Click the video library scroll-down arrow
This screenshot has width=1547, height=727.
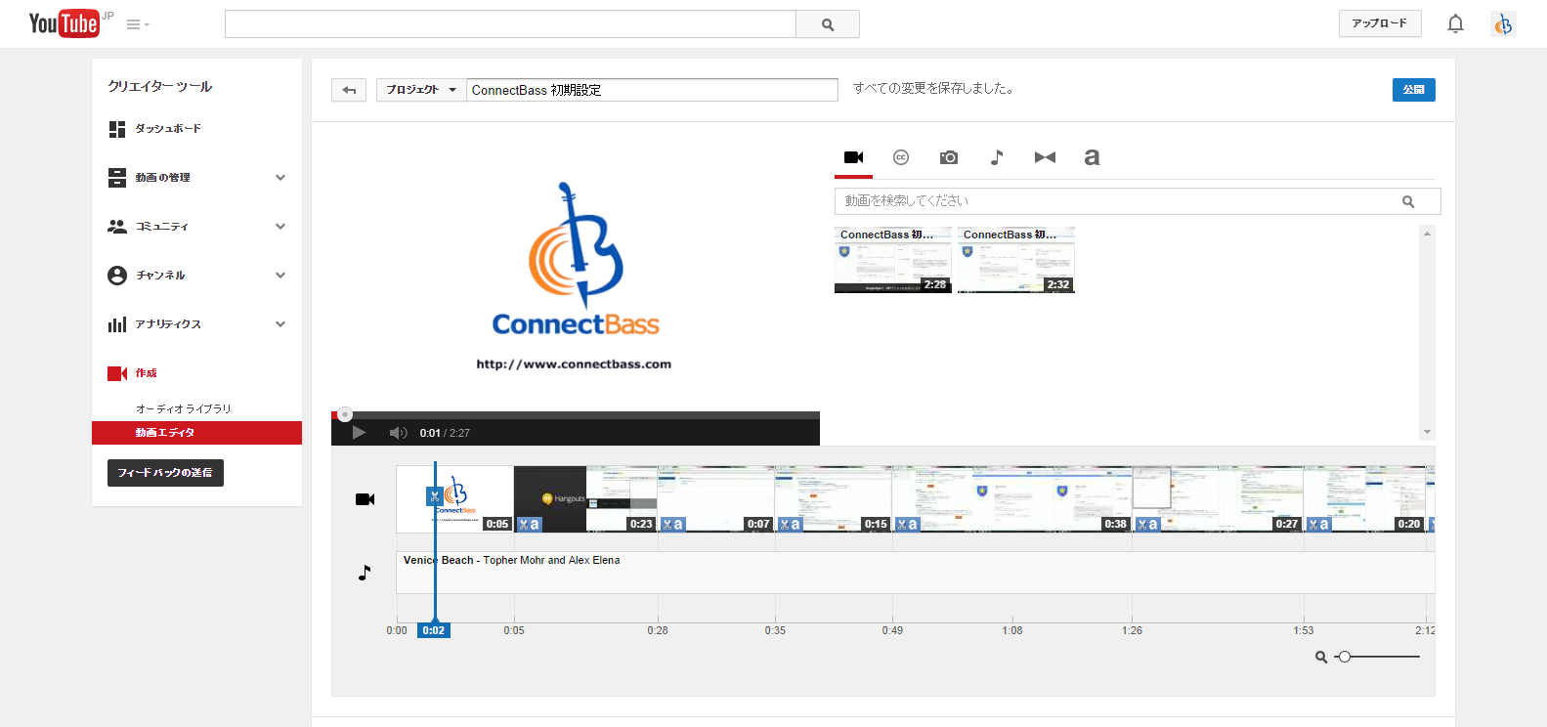click(1427, 432)
